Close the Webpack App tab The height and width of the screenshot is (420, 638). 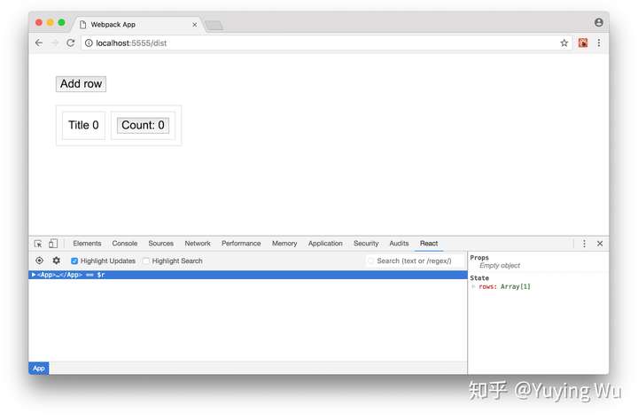[x=194, y=25]
